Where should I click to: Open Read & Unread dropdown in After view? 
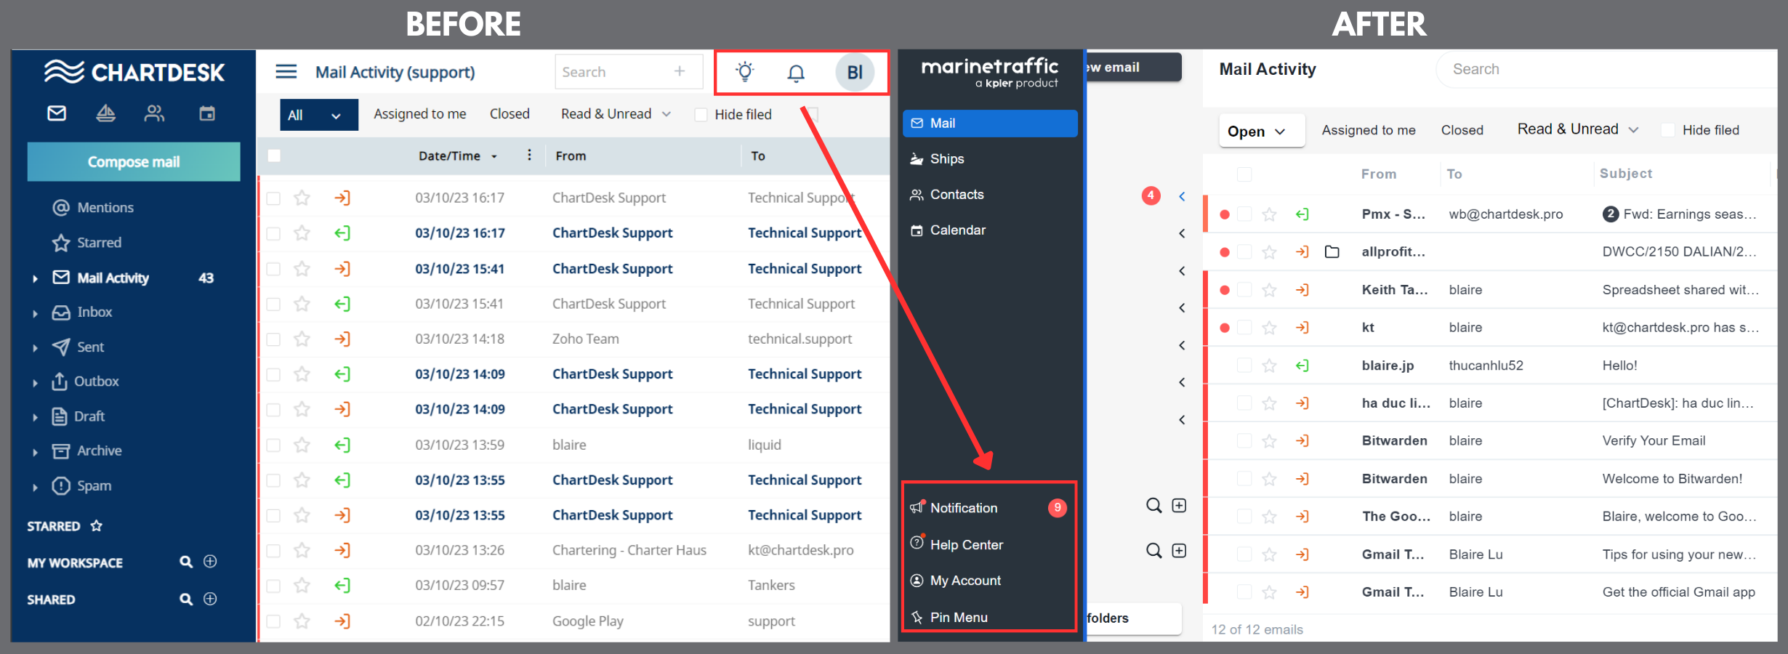(x=1578, y=129)
